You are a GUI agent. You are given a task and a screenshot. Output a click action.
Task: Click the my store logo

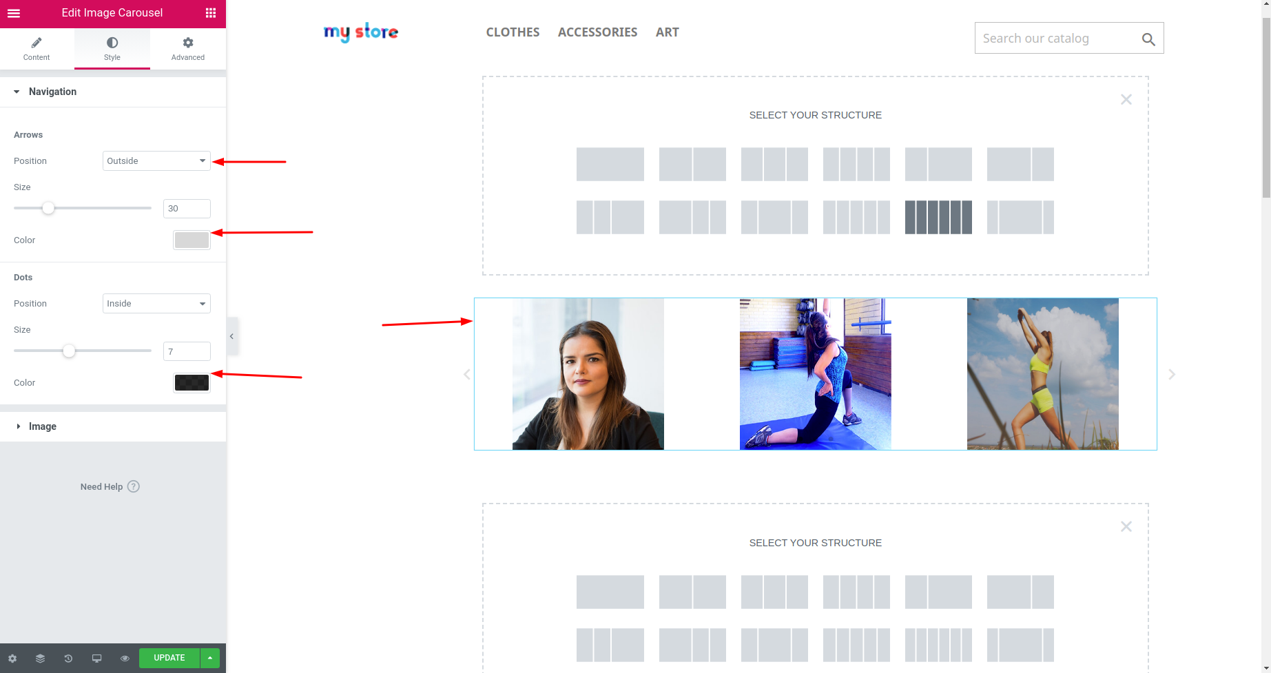(361, 32)
